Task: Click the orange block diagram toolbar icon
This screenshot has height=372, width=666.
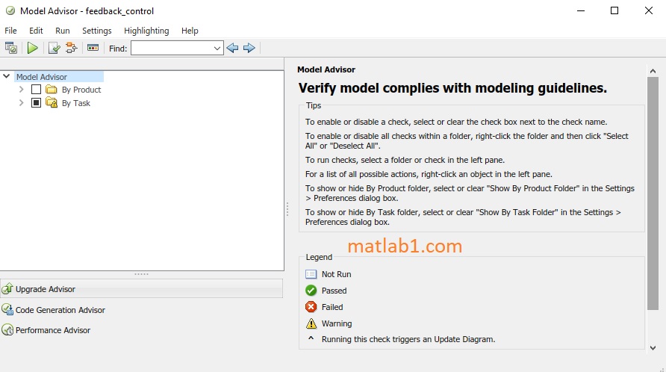Action: 72,48
